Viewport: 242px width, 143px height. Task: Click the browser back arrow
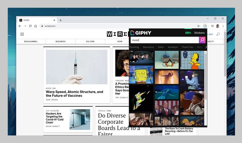(x=20, y=26)
